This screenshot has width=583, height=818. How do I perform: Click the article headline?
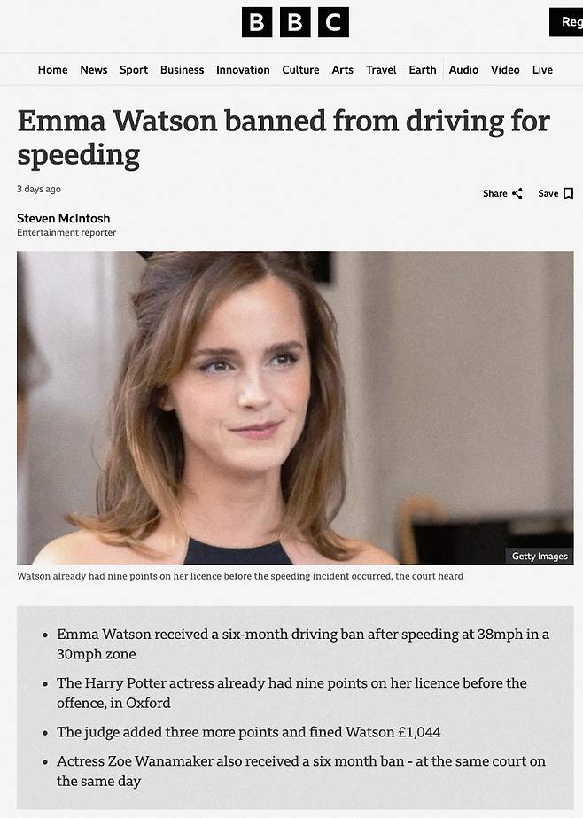pos(284,137)
